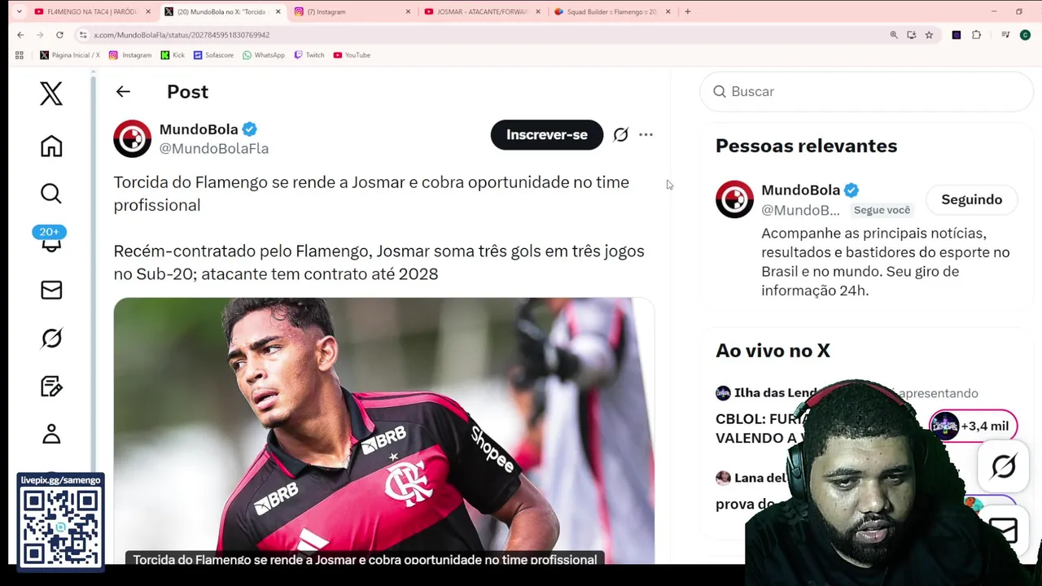Open the profile person icon in sidebar

tap(51, 434)
